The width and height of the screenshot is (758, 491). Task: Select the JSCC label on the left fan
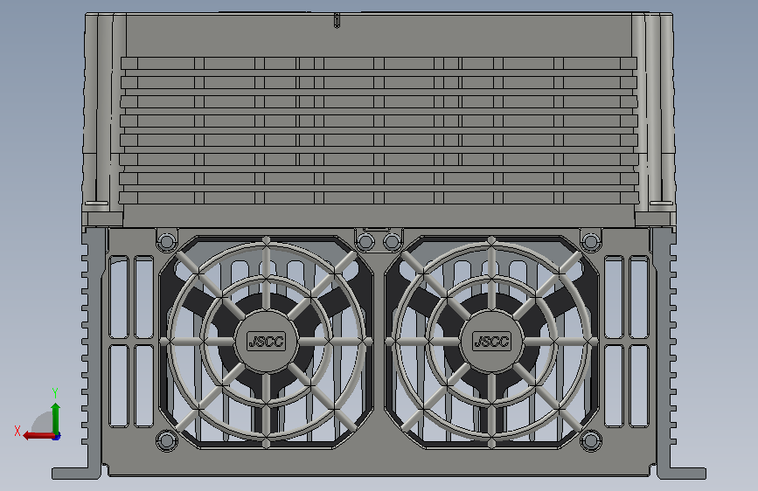267,342
